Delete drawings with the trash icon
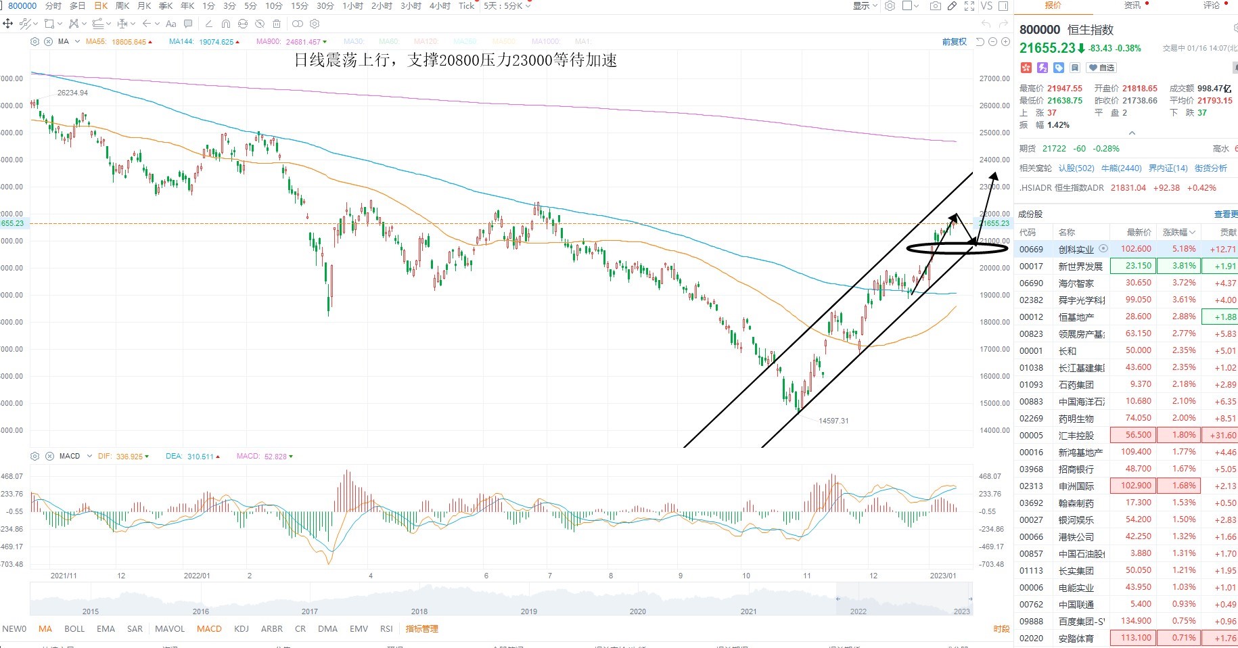Image resolution: width=1238 pixels, height=648 pixels. click(277, 24)
